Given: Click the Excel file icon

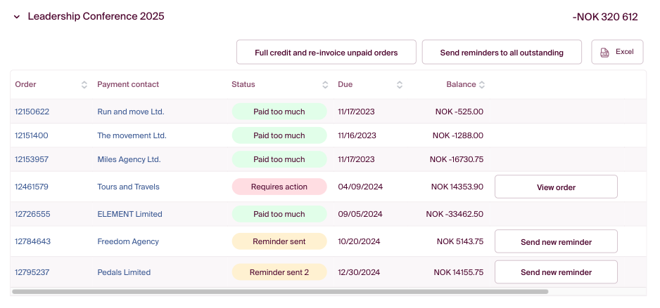Looking at the screenshot, I should [x=604, y=53].
